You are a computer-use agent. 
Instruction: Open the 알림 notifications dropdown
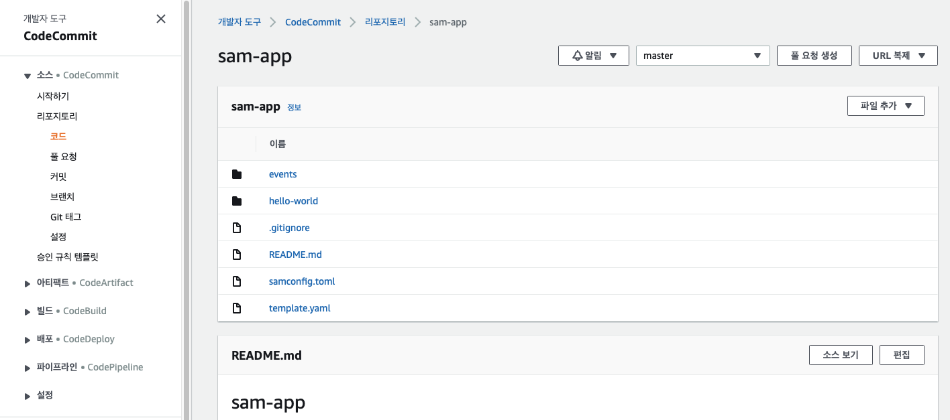coord(593,56)
